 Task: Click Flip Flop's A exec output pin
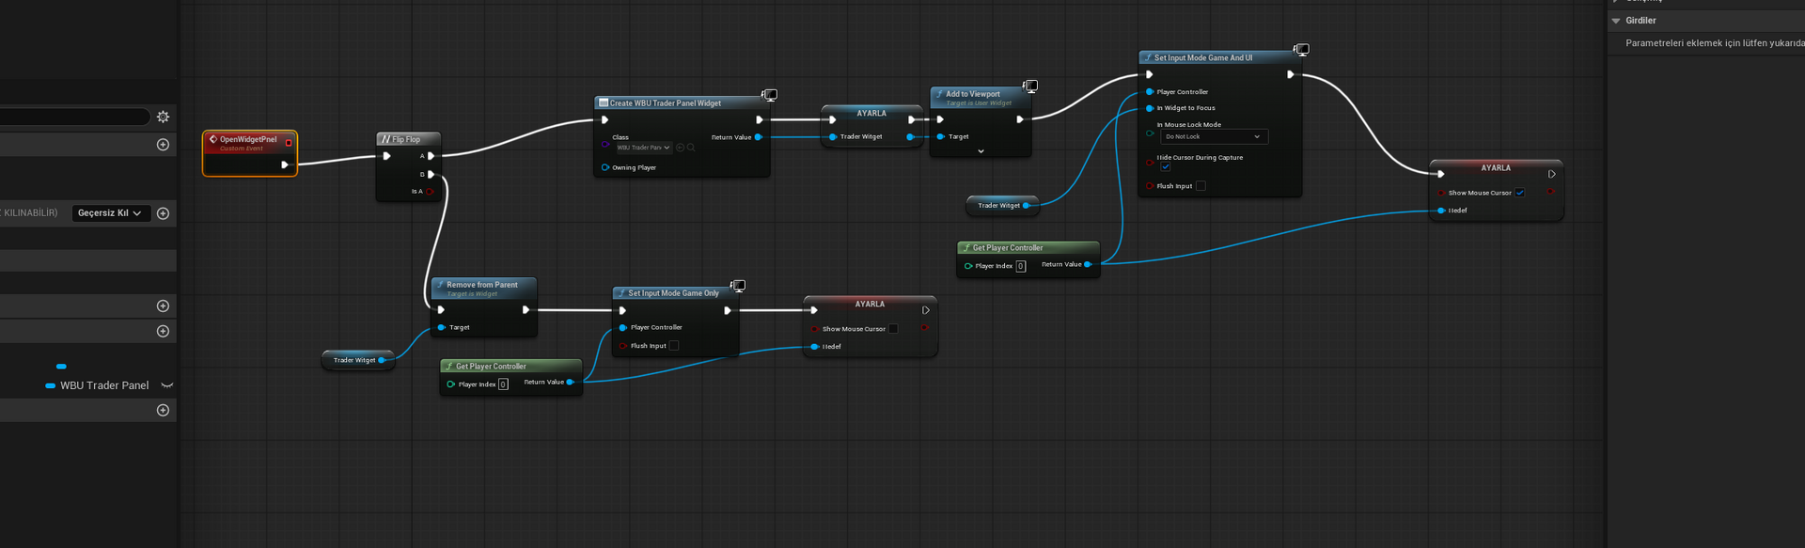432,156
